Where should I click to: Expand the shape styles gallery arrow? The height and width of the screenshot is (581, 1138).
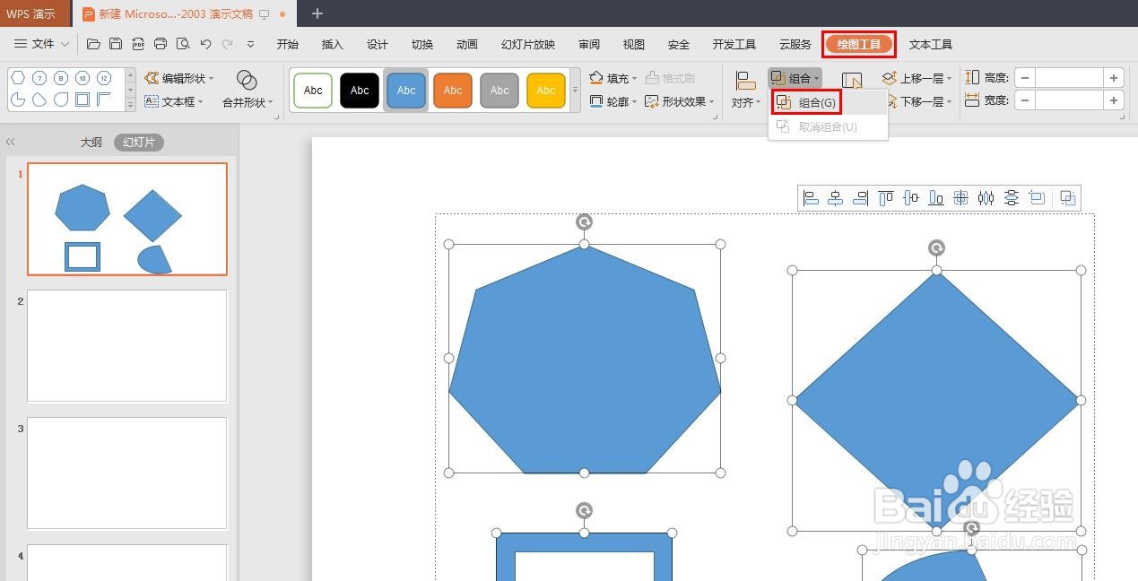tap(575, 91)
